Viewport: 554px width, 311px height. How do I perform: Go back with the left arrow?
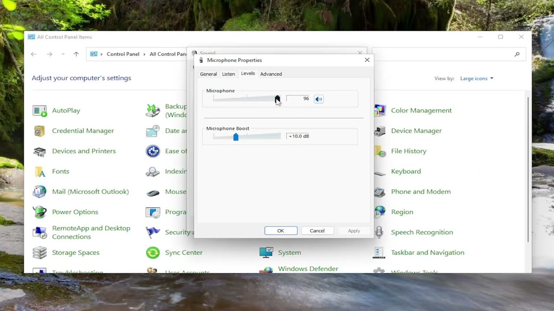[34, 54]
